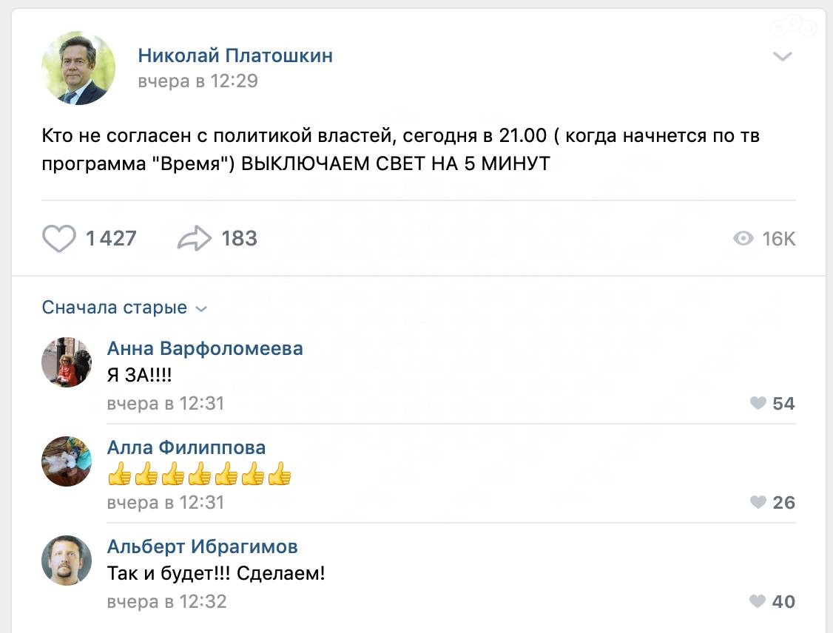The image size is (833, 633).
Task: Open the post options chevron menu
Action: tap(783, 57)
